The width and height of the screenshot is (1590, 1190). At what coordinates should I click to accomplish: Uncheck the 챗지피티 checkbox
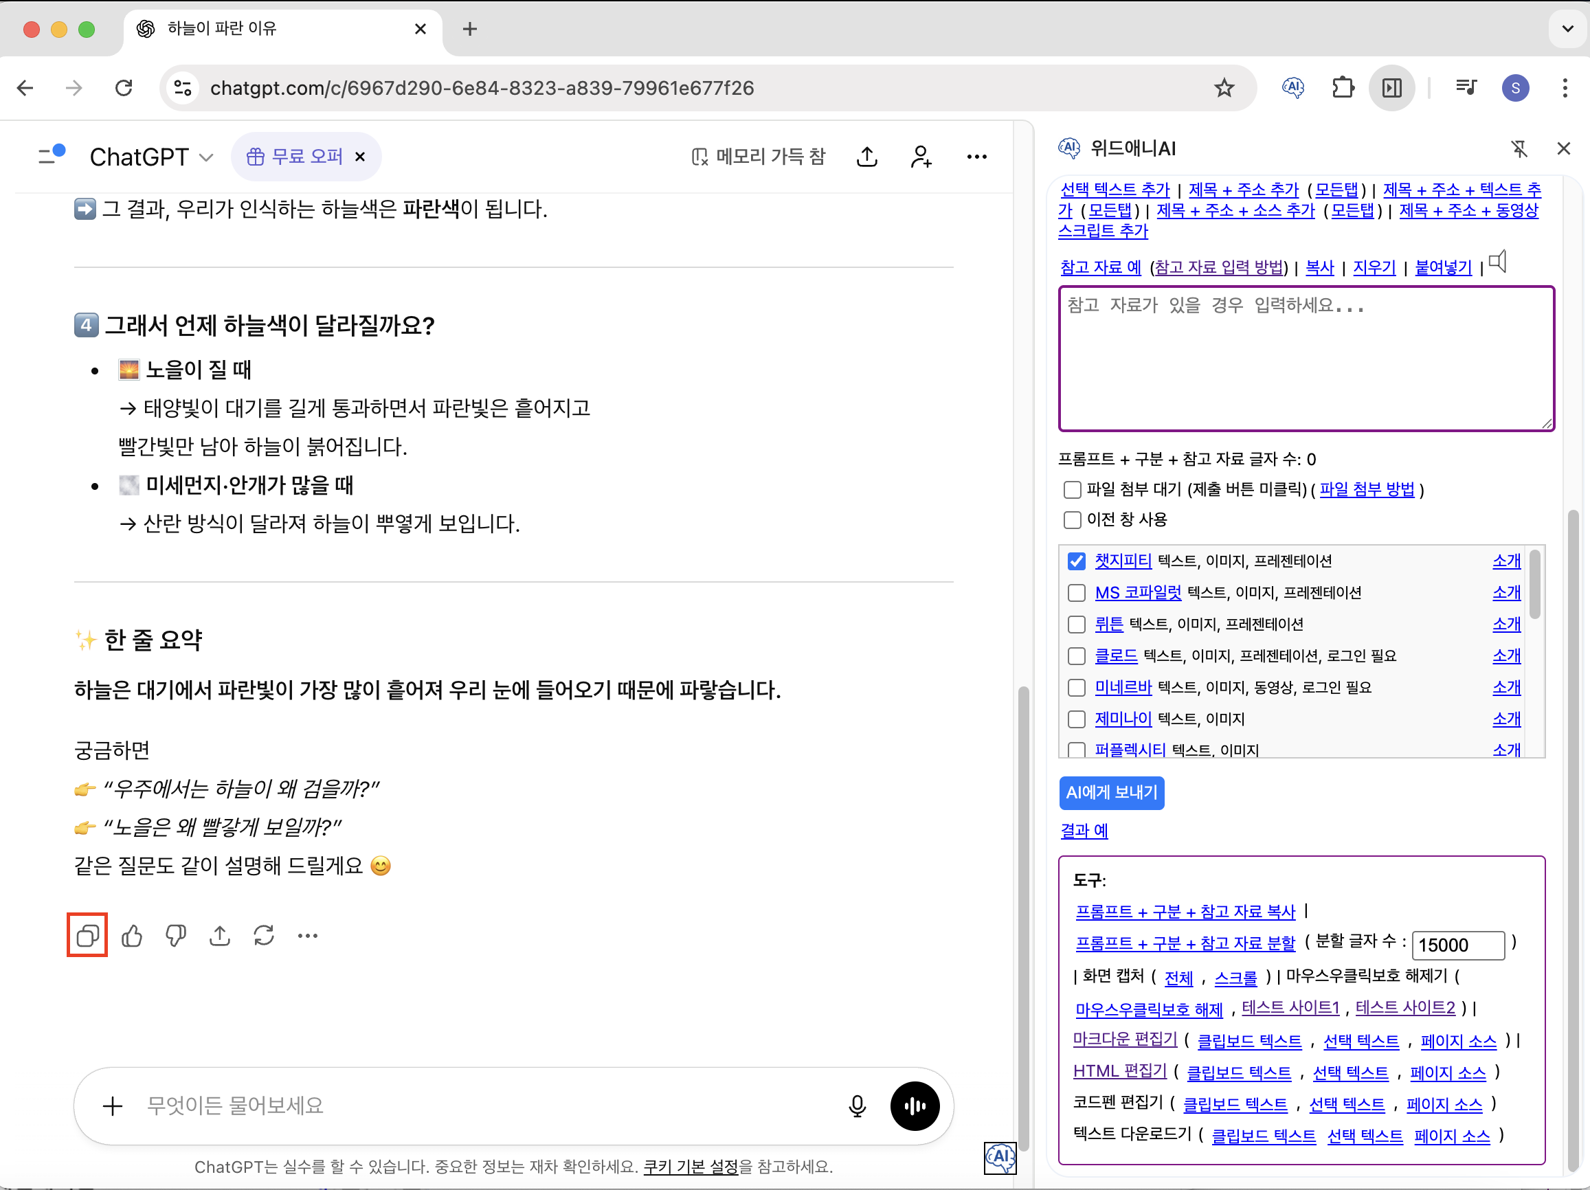[x=1076, y=561]
